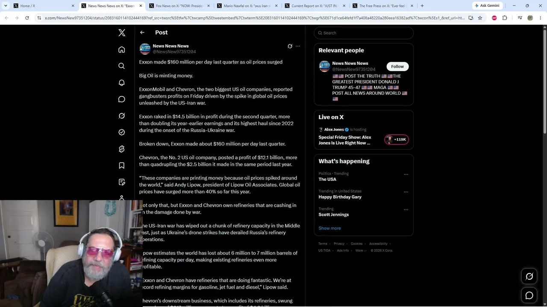The height and width of the screenshot is (307, 547).
Task: Switch to Home / X tab
Action: (x=44, y=6)
